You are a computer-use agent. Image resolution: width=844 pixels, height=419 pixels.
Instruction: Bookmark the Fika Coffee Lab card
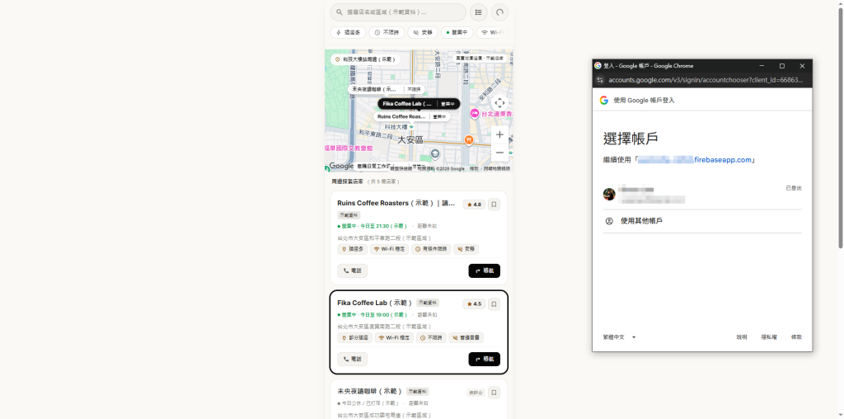[494, 304]
